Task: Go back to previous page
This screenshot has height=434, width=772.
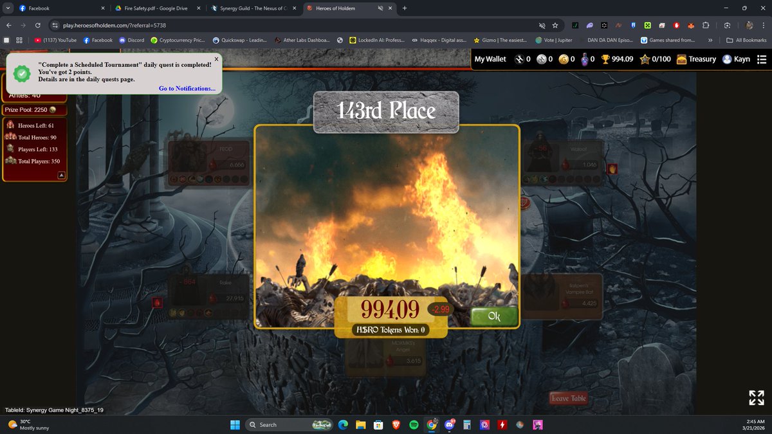Action: tap(8, 25)
